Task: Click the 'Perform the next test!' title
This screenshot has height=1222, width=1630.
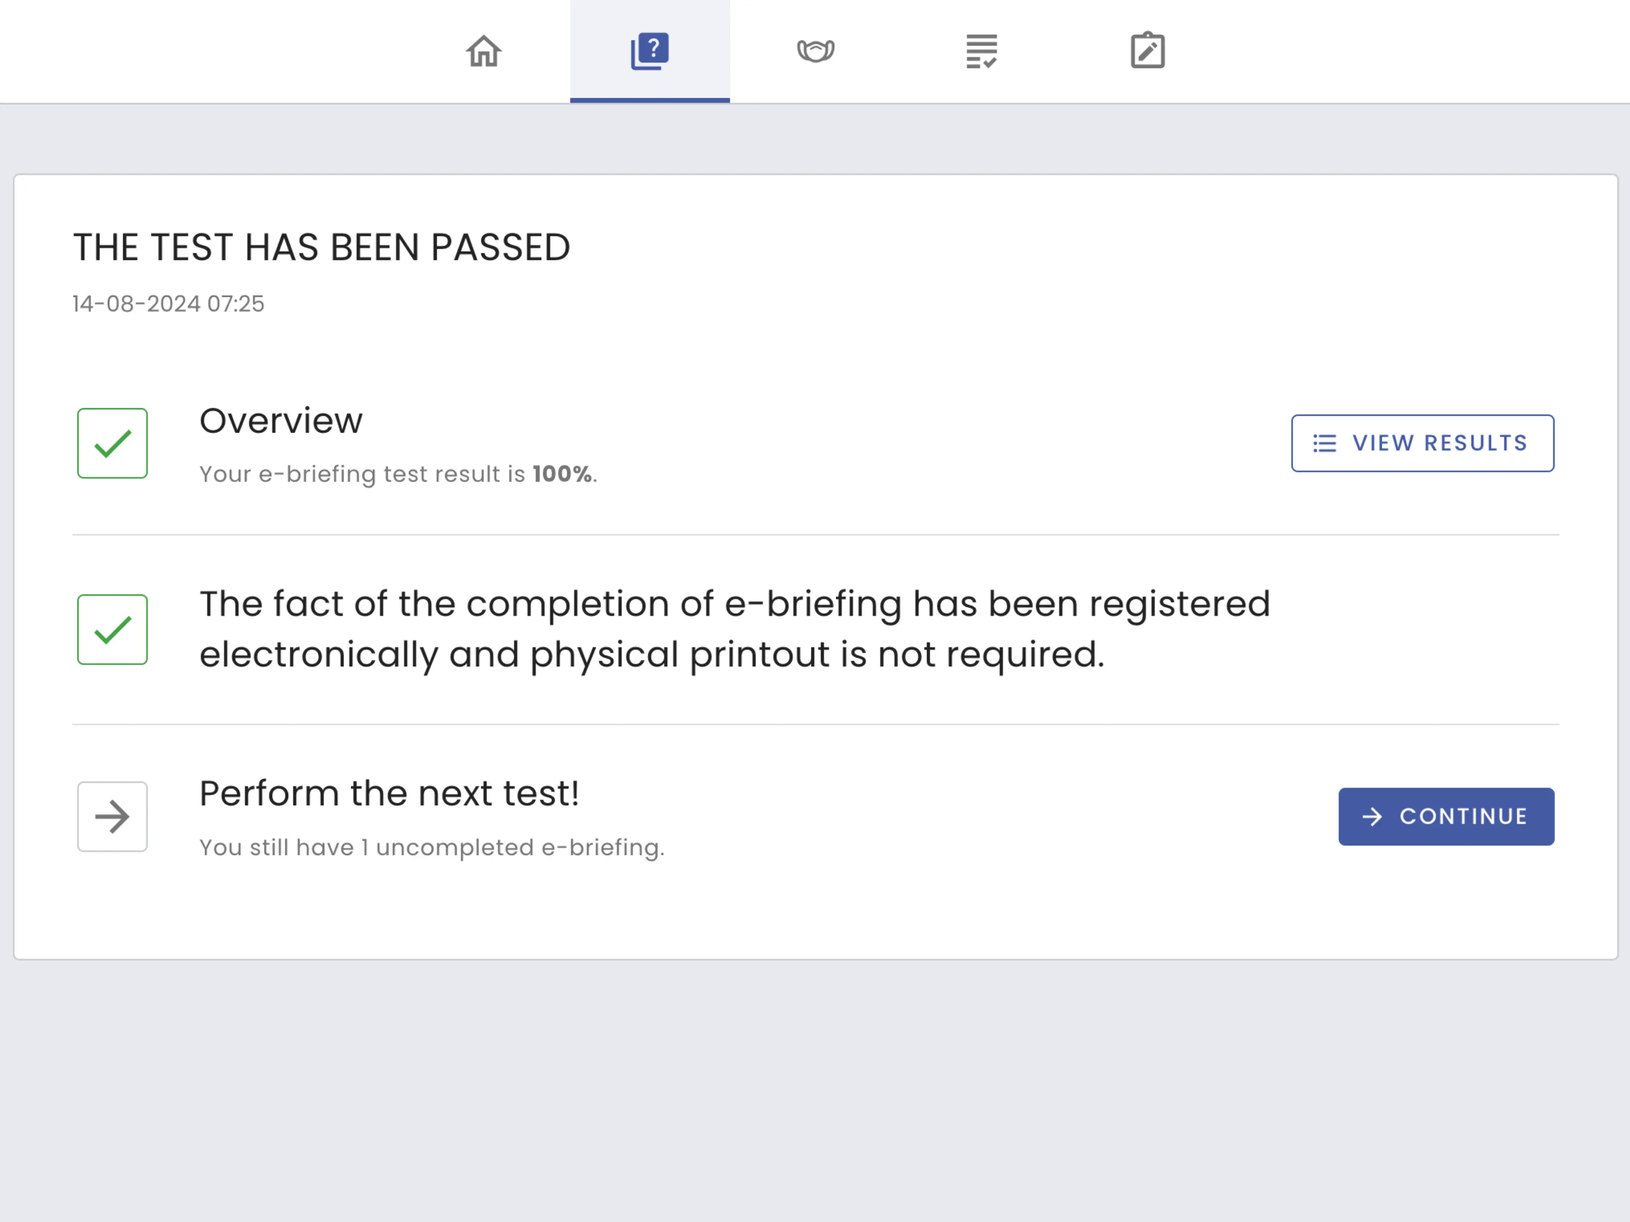Action: pos(389,794)
